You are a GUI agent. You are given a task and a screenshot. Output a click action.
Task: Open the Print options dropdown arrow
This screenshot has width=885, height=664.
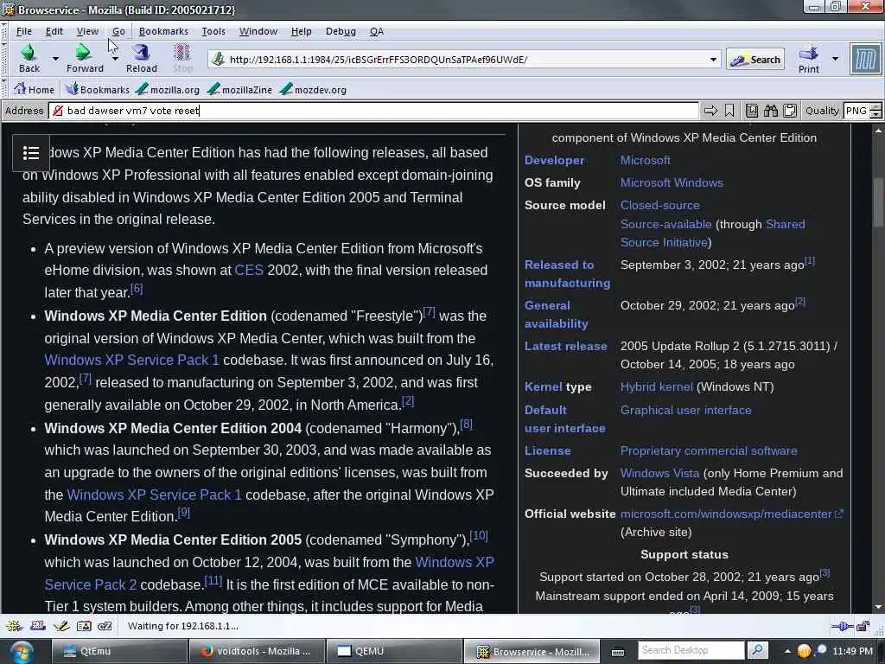coord(836,58)
